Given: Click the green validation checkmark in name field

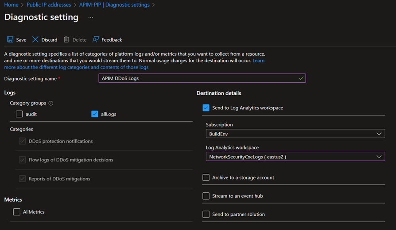Looking at the screenshot, I should [301, 78].
